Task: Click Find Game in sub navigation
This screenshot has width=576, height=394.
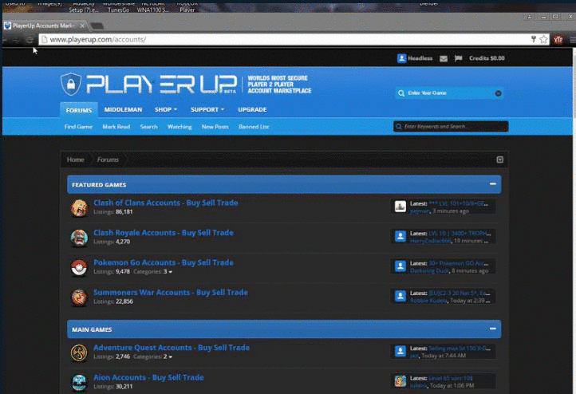Action: pyautogui.click(x=78, y=127)
